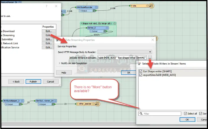
Task: Expand the Notify on Job Completion section
Action: click(x=59, y=63)
